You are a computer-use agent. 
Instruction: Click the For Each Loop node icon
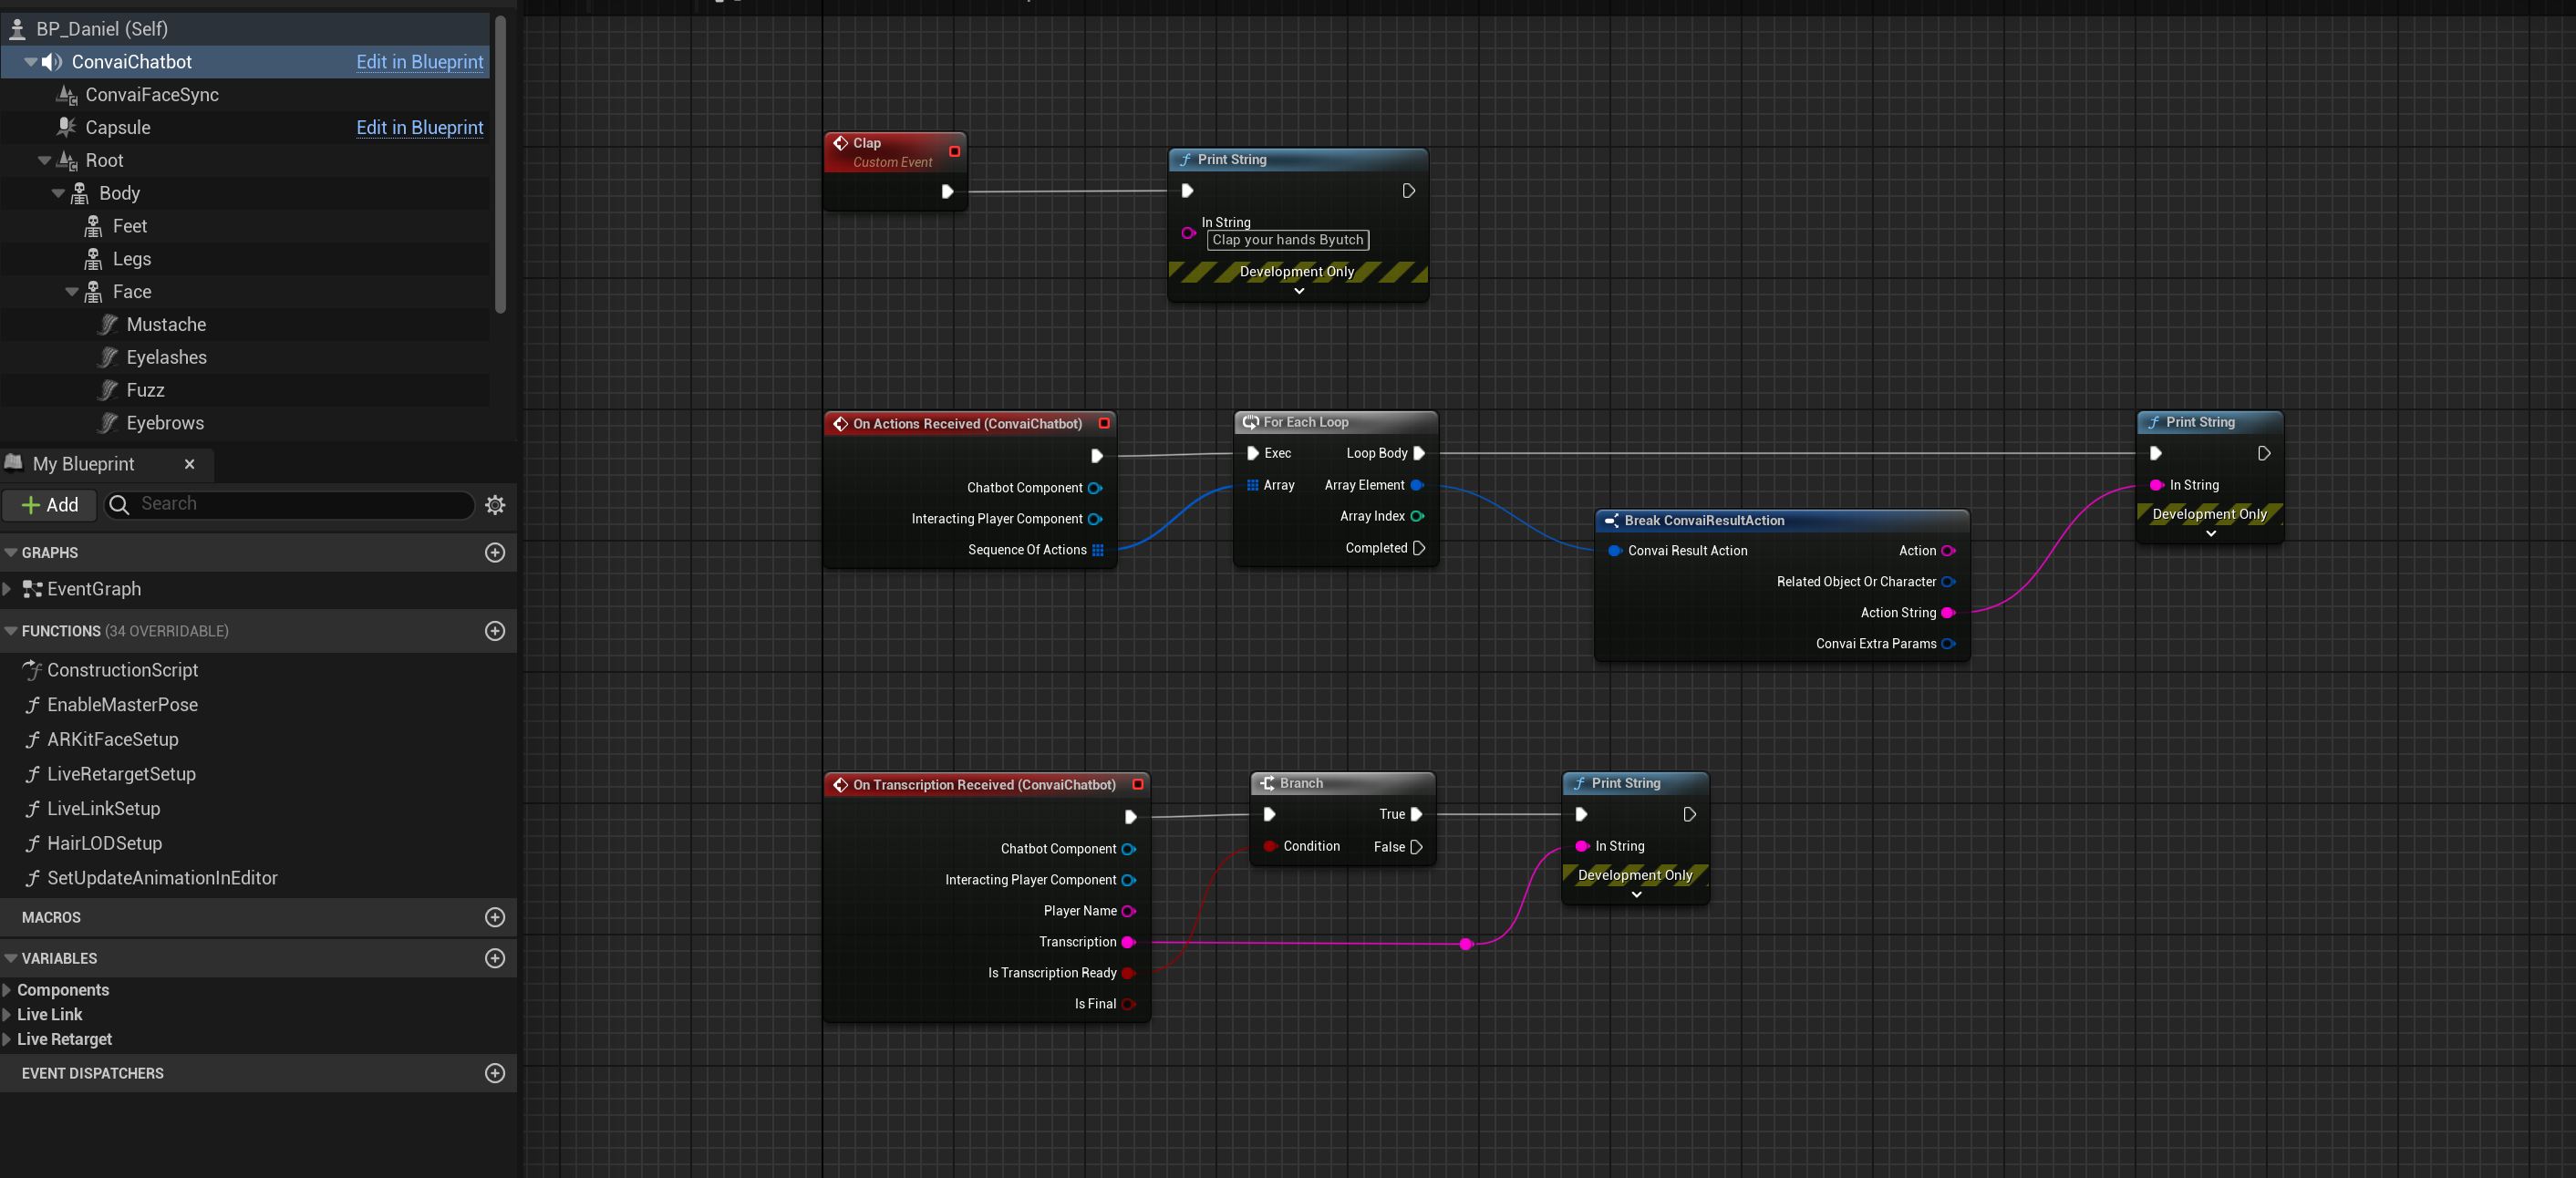(1250, 422)
